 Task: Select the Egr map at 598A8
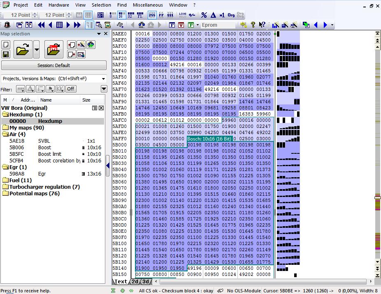(53, 174)
